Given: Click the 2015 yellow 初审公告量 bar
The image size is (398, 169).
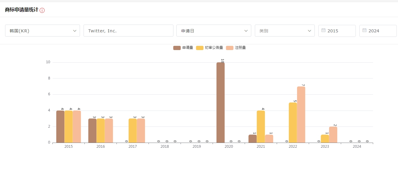Looking at the screenshot, I should point(69,126).
